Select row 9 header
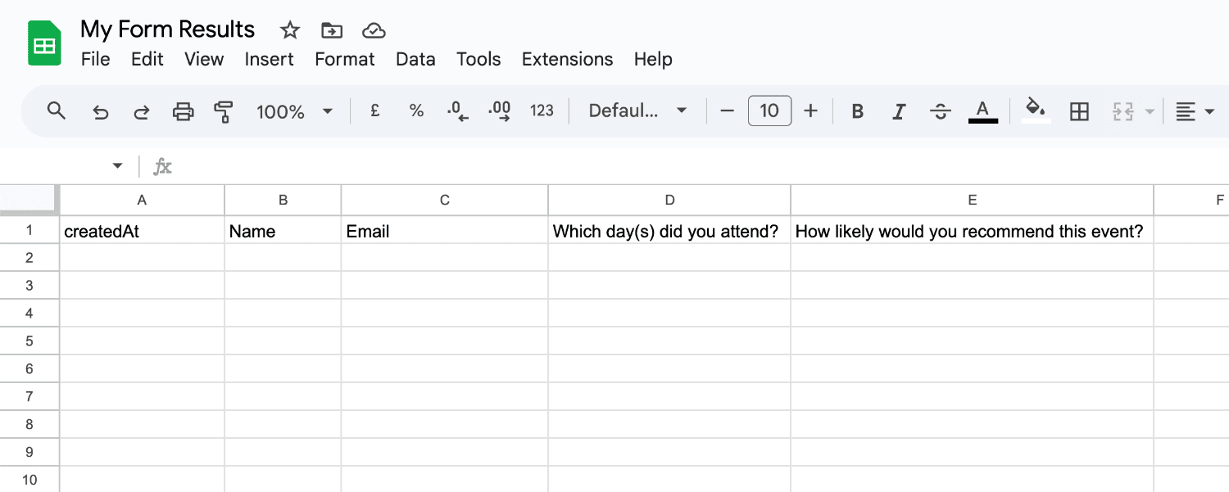Screen dimensions: 1229x492 29,452
